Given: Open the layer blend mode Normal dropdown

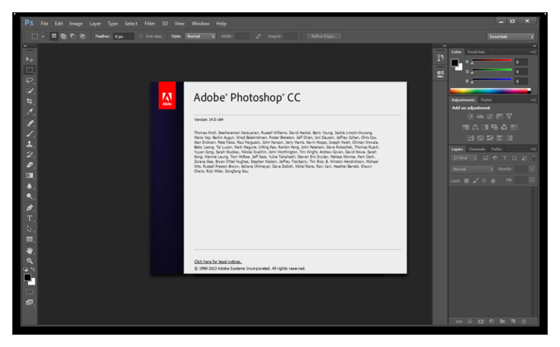Looking at the screenshot, I should [473, 169].
